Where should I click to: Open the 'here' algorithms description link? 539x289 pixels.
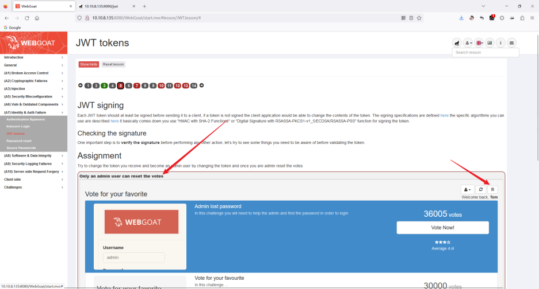click(x=114, y=121)
